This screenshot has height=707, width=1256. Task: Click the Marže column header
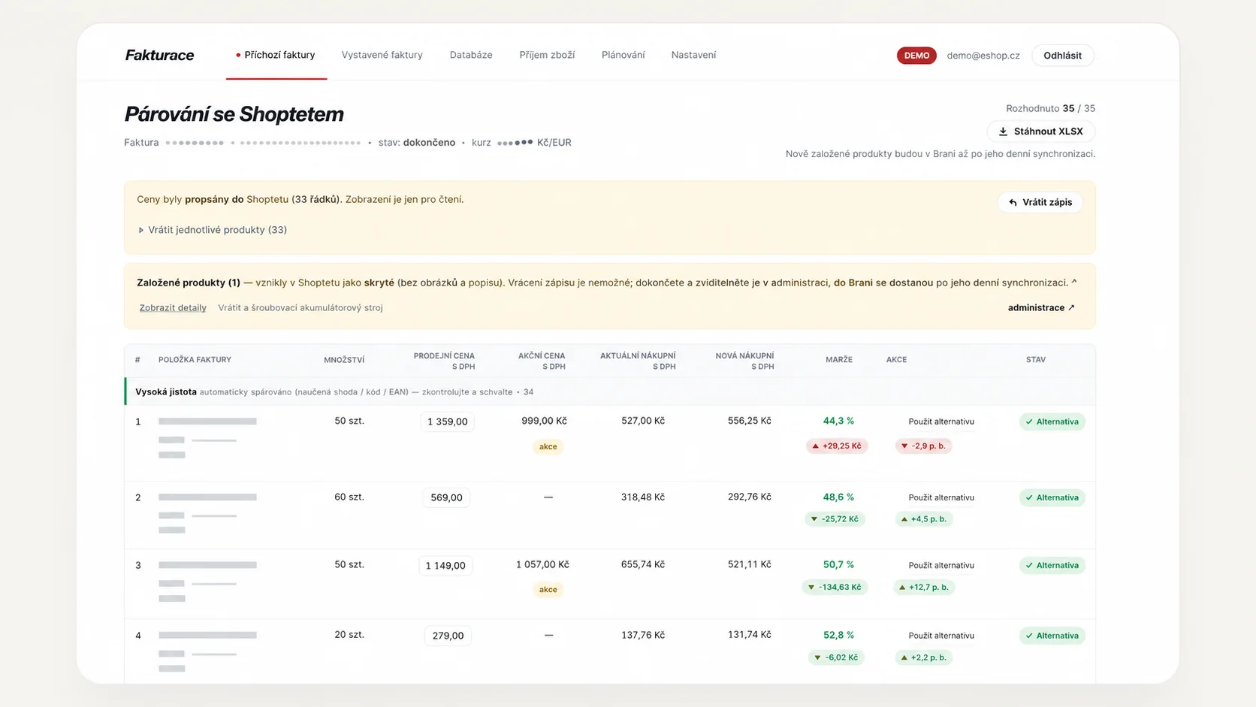839,360
